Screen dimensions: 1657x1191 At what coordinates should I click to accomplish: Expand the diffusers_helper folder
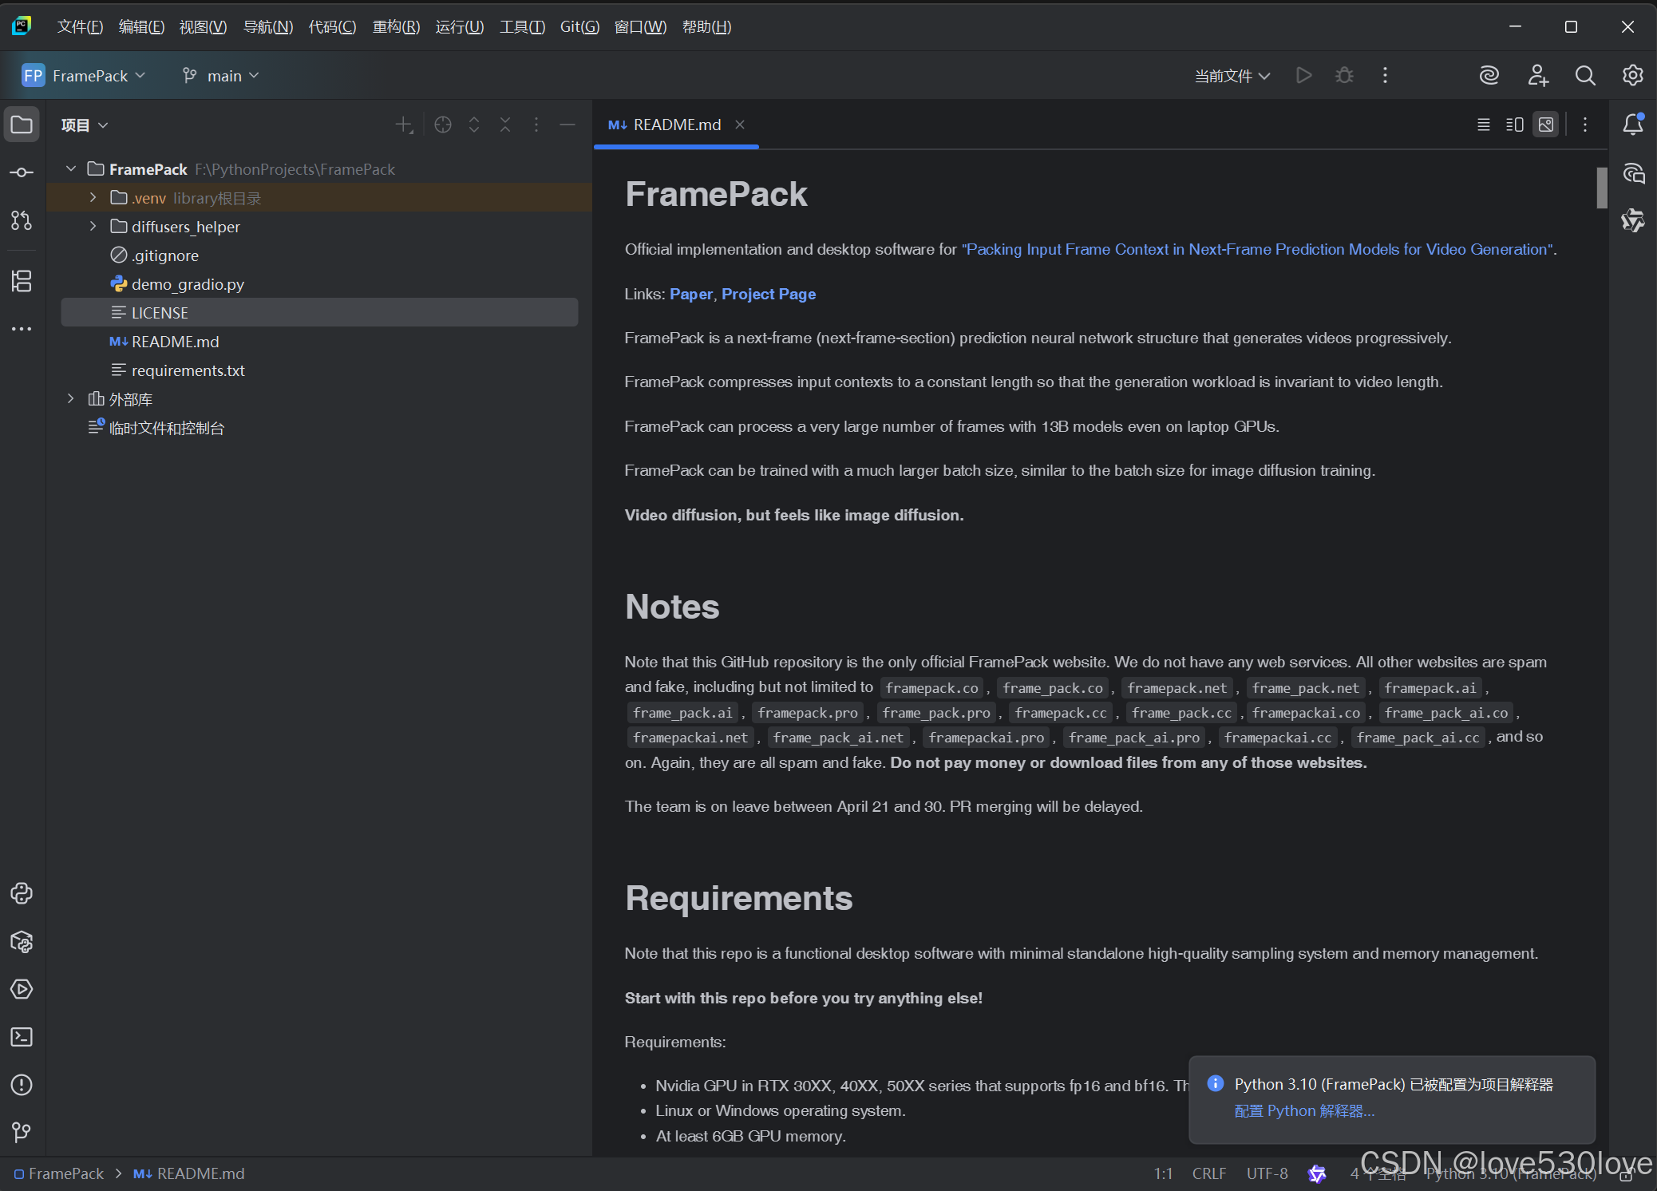tap(93, 227)
